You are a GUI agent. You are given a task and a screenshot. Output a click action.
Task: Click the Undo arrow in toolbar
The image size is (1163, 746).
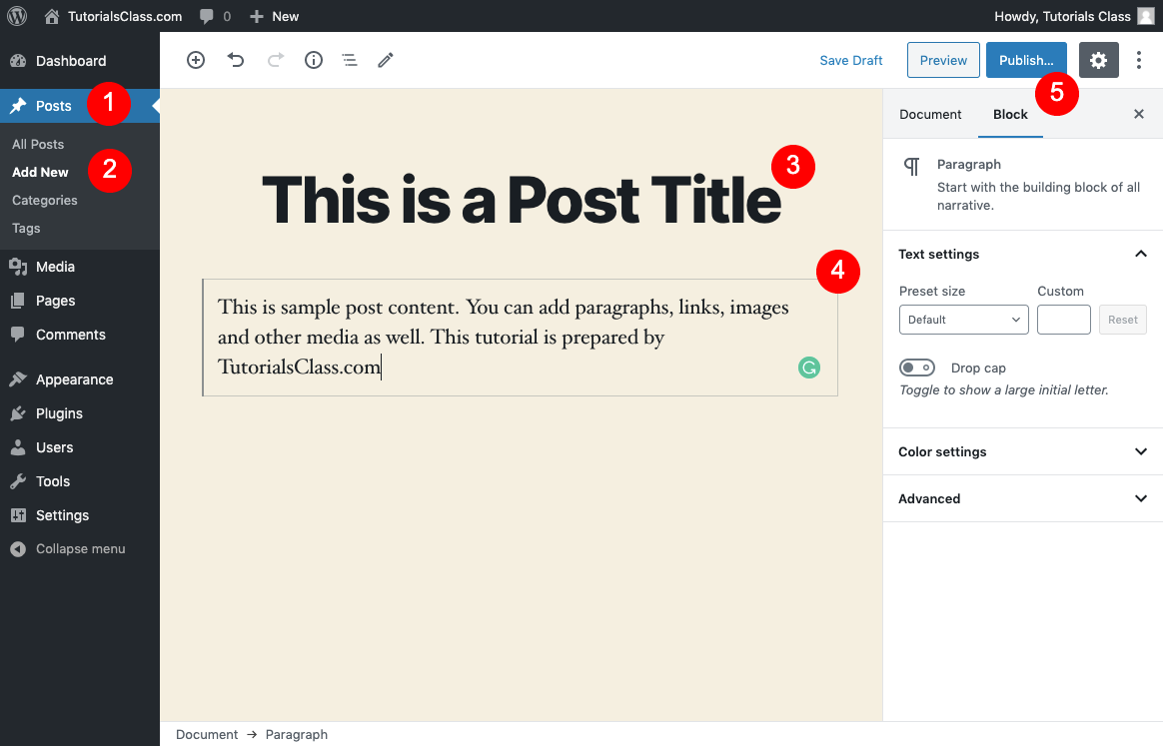(236, 60)
